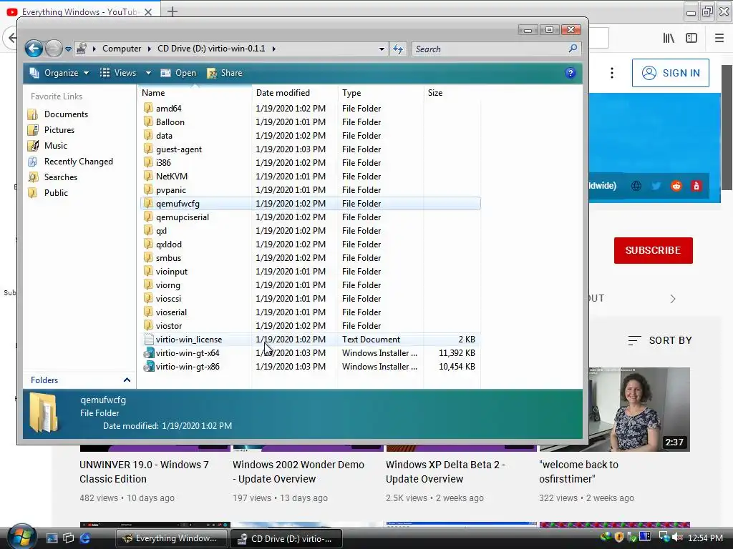This screenshot has height=549, width=733.
Task: Open browser hamburger menu icon
Action: pyautogui.click(x=719, y=39)
